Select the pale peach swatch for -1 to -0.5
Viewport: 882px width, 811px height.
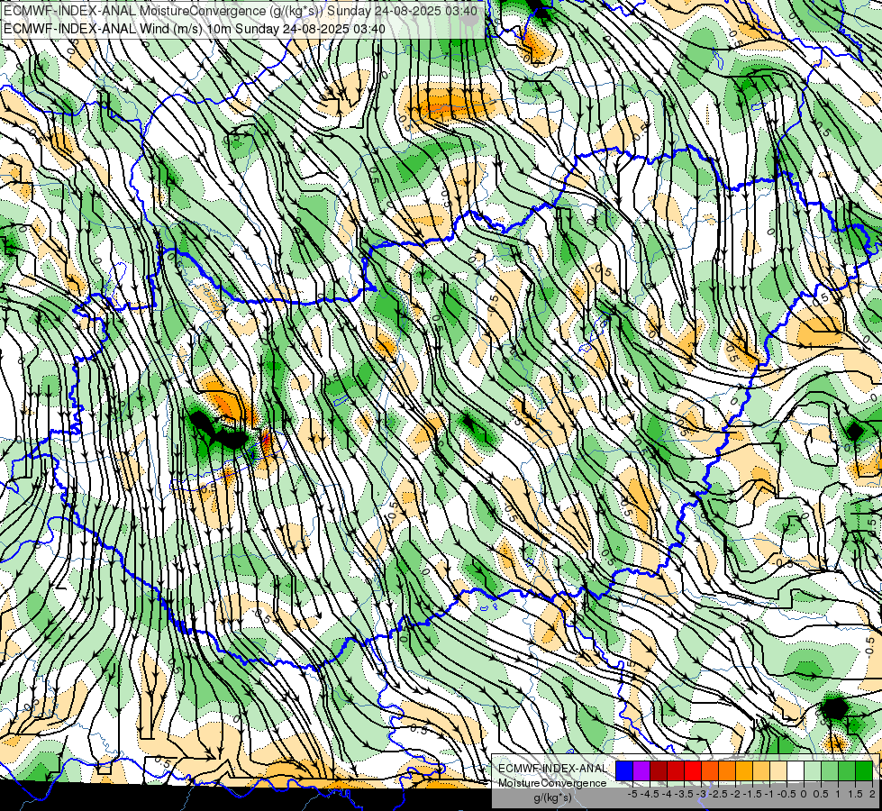(x=778, y=770)
